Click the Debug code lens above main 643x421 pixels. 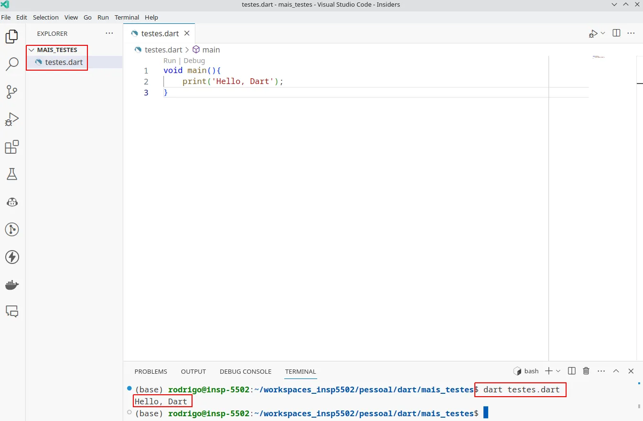coord(194,61)
